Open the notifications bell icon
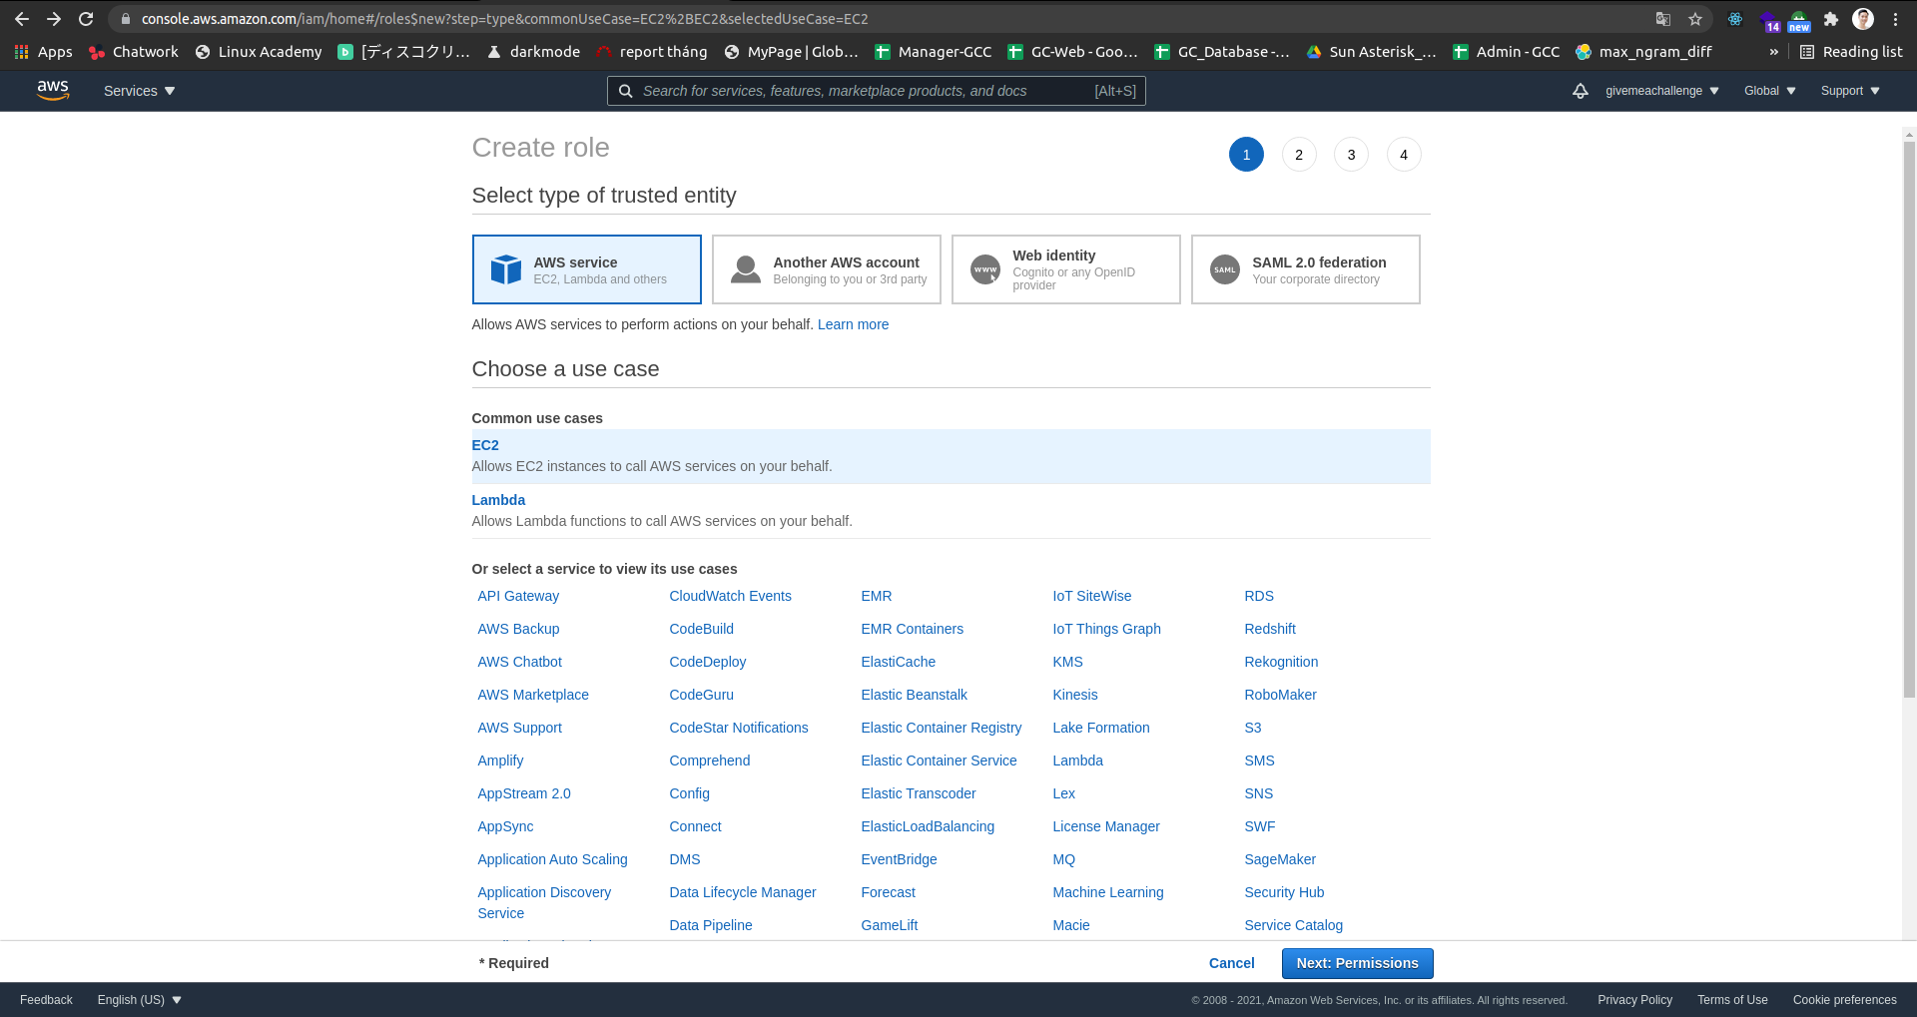The height and width of the screenshot is (1017, 1917). [x=1581, y=91]
